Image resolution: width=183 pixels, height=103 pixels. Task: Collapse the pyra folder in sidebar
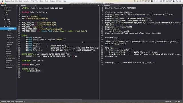pyautogui.click(x=5, y=26)
